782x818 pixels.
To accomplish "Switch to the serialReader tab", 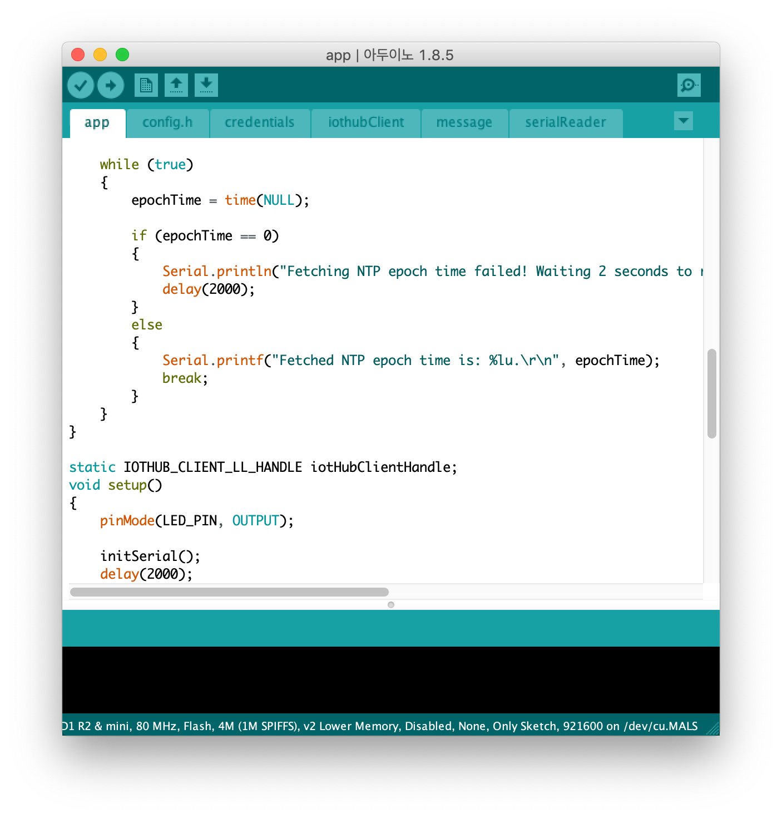I will [x=566, y=123].
